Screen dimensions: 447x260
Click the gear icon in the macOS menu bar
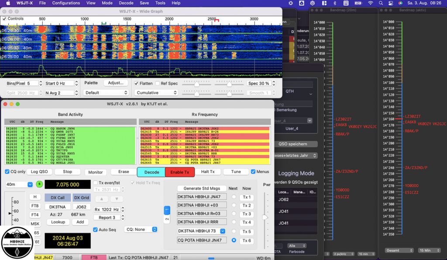[x=290, y=3]
